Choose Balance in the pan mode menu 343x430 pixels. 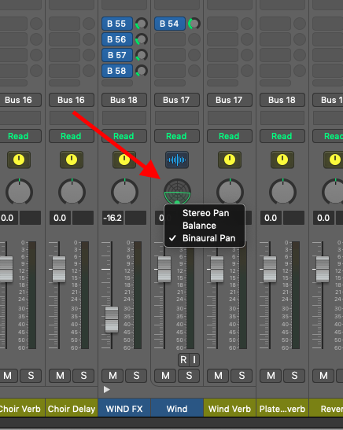199,226
